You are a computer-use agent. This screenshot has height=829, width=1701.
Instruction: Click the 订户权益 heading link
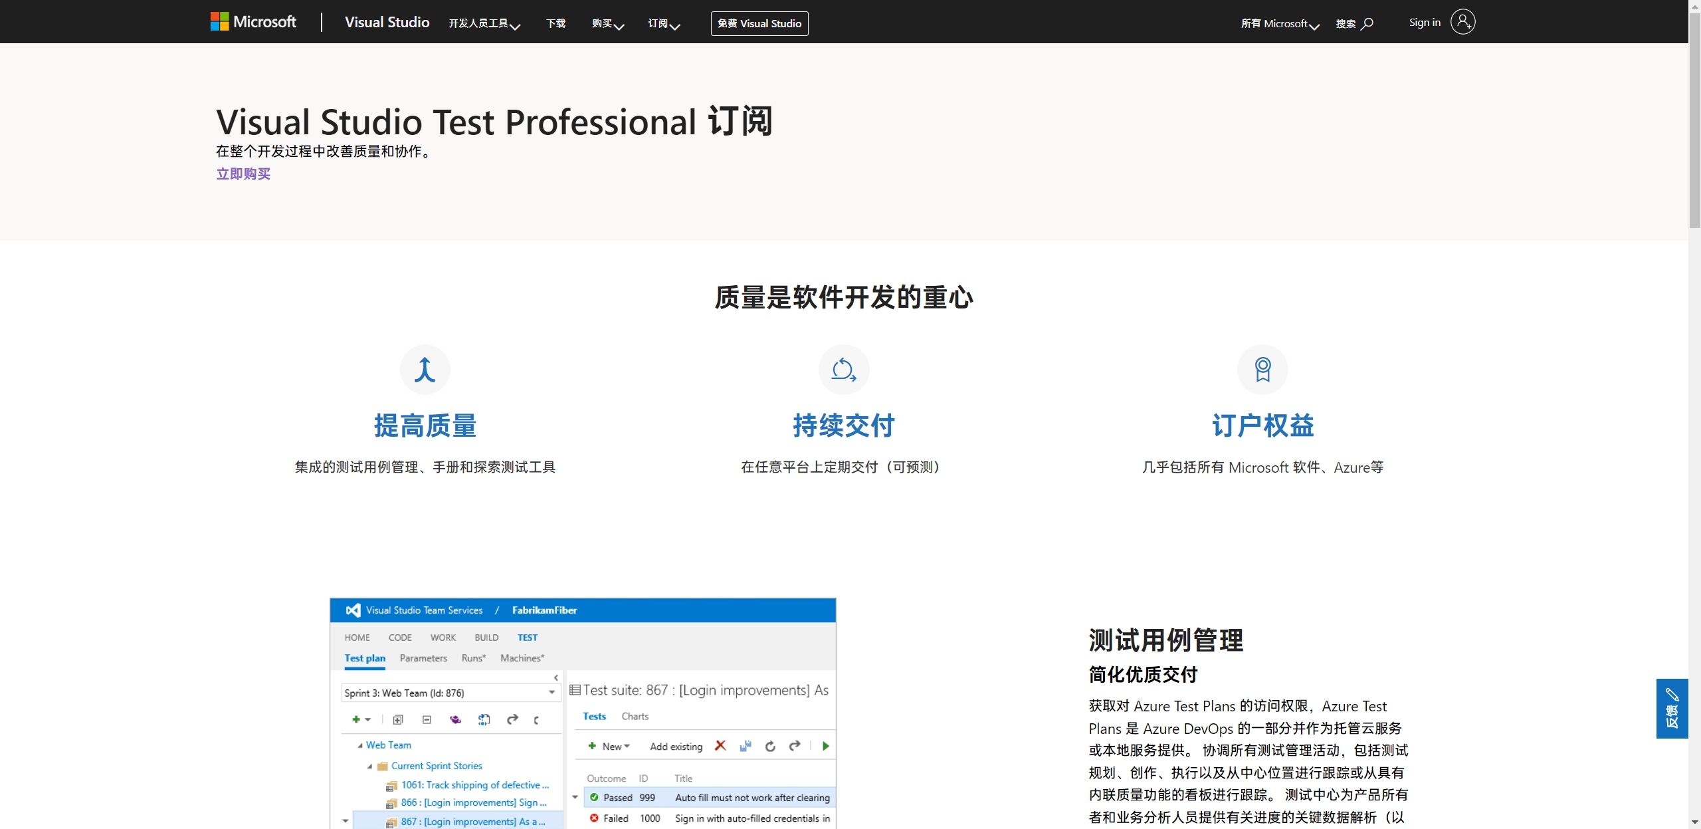pyautogui.click(x=1262, y=425)
